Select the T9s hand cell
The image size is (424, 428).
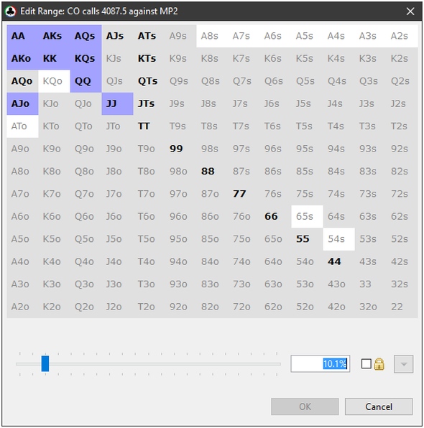click(x=180, y=126)
